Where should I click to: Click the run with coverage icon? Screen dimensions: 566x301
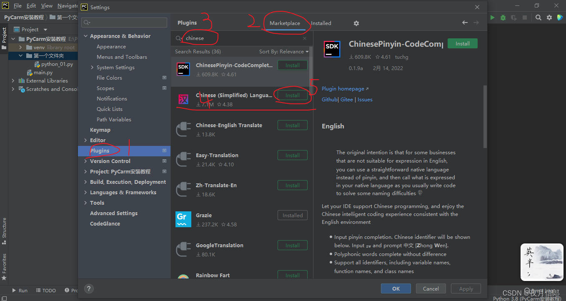click(514, 18)
